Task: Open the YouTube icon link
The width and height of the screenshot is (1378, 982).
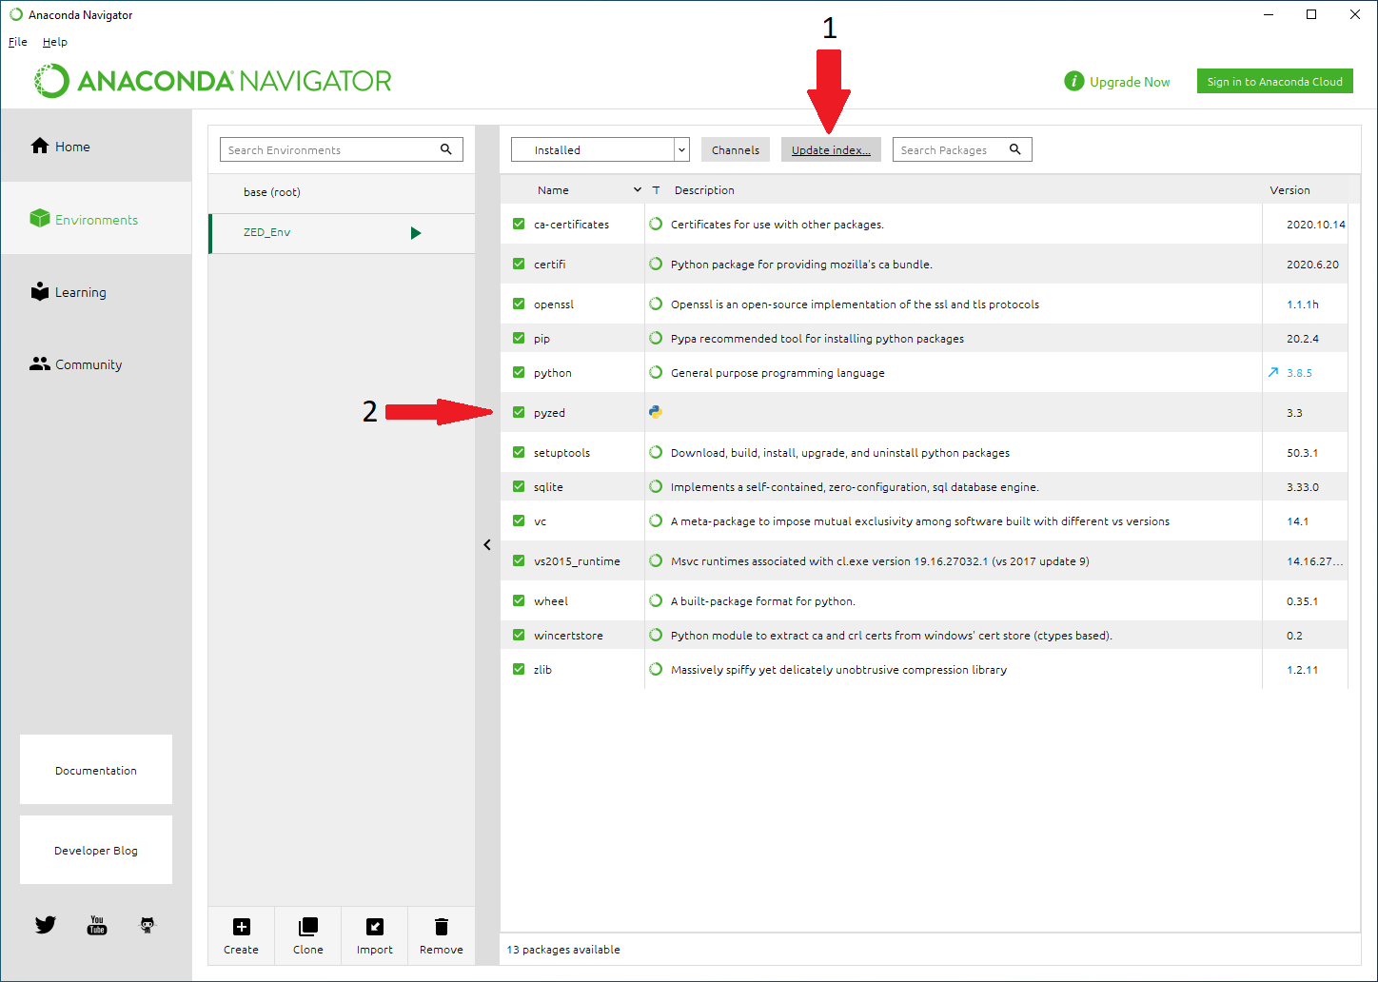Action: point(97,925)
